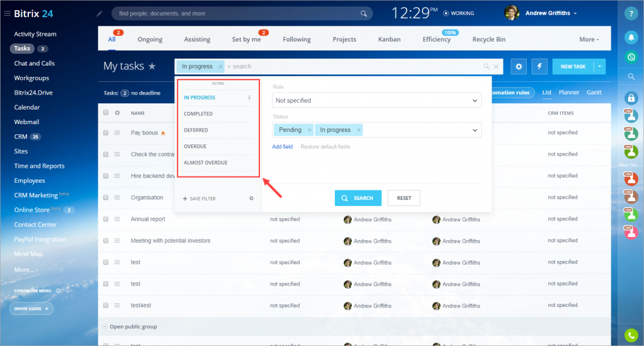Click the NEW TASK button
This screenshot has width=644, height=346.
click(573, 66)
